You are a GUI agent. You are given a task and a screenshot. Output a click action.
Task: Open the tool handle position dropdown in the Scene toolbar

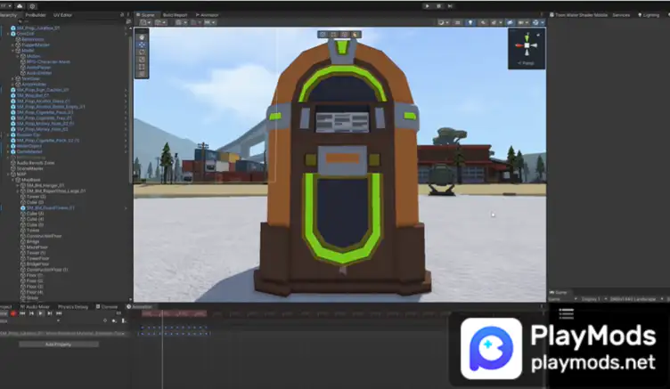click(x=146, y=22)
